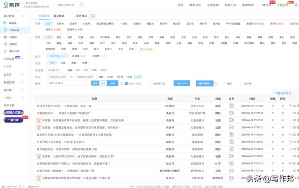Uncheck the 包含一个词 checkbox
299x188 pixels.
pyautogui.click(x=126, y=84)
